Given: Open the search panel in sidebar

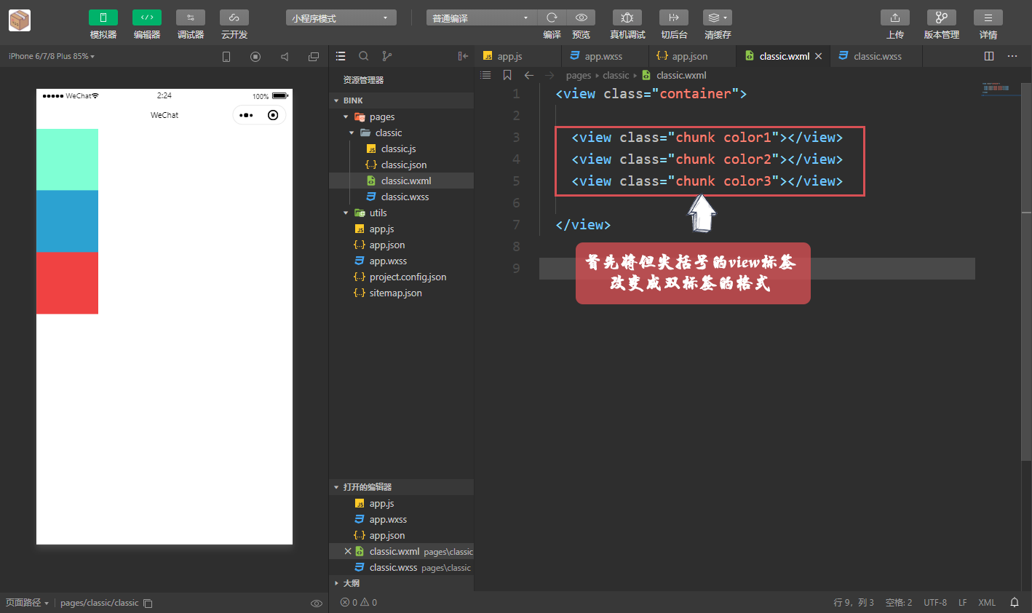Looking at the screenshot, I should pos(364,56).
